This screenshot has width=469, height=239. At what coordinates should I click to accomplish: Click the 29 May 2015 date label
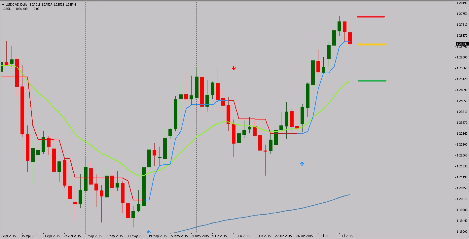pyautogui.click(x=200, y=236)
